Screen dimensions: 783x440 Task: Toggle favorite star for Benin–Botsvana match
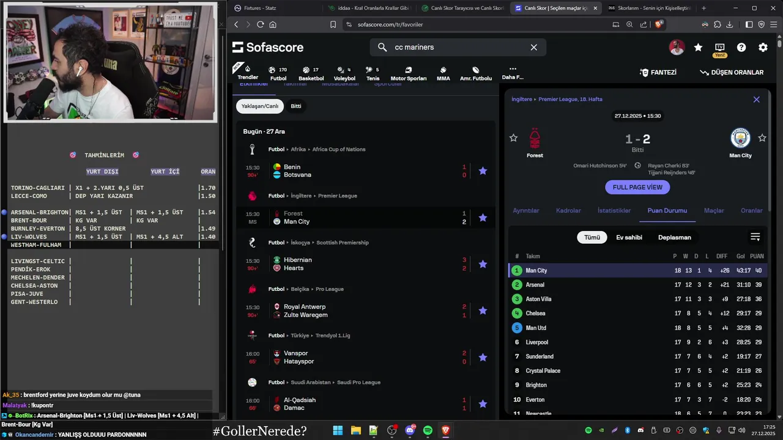click(x=483, y=171)
